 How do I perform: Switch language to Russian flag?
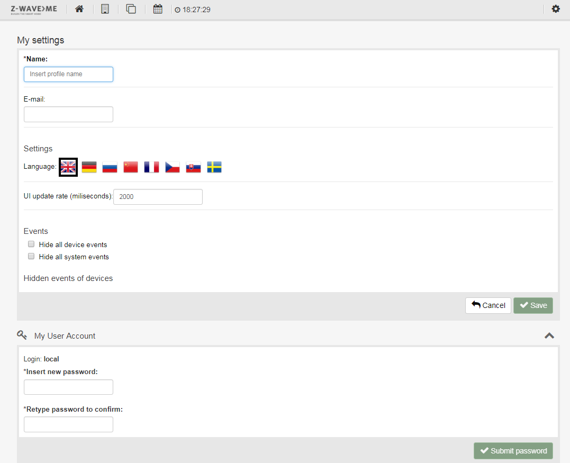coord(110,167)
